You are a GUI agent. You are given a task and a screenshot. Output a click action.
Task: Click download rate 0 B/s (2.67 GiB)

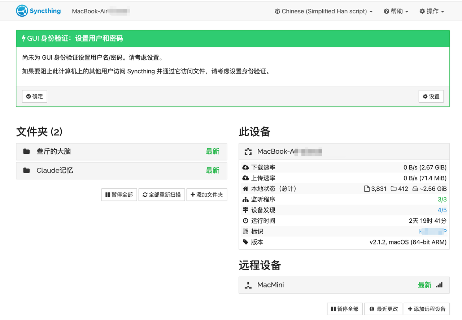point(425,167)
